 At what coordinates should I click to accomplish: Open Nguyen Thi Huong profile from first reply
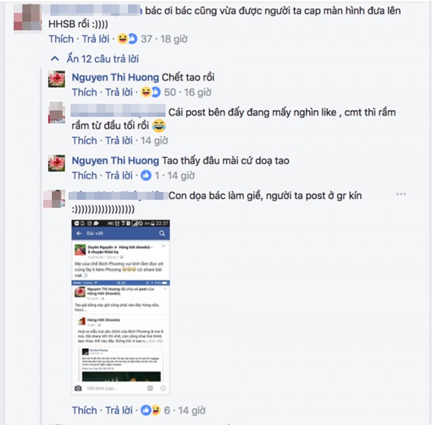[x=115, y=78]
